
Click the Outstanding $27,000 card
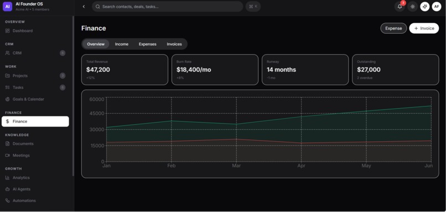(396, 70)
